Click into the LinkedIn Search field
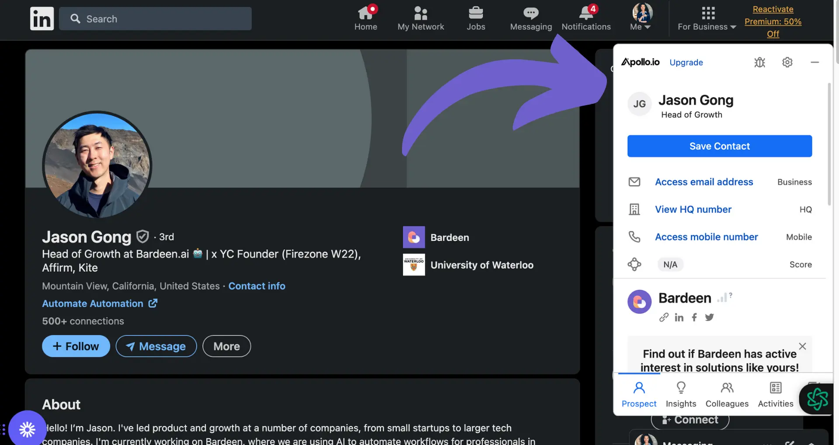 click(x=155, y=19)
